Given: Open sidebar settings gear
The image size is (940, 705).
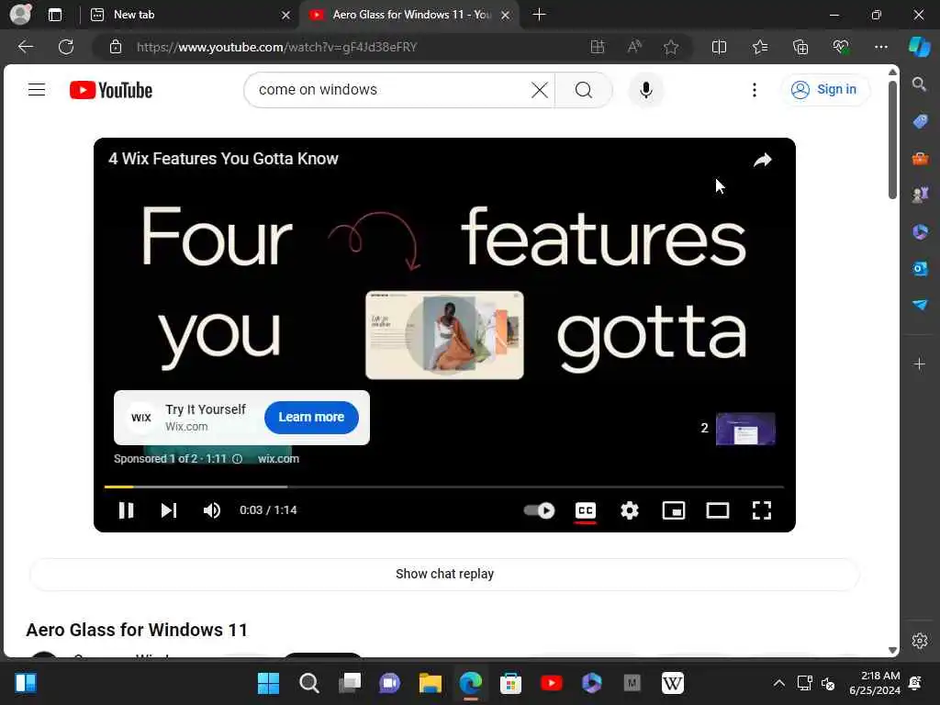Looking at the screenshot, I should tap(920, 641).
